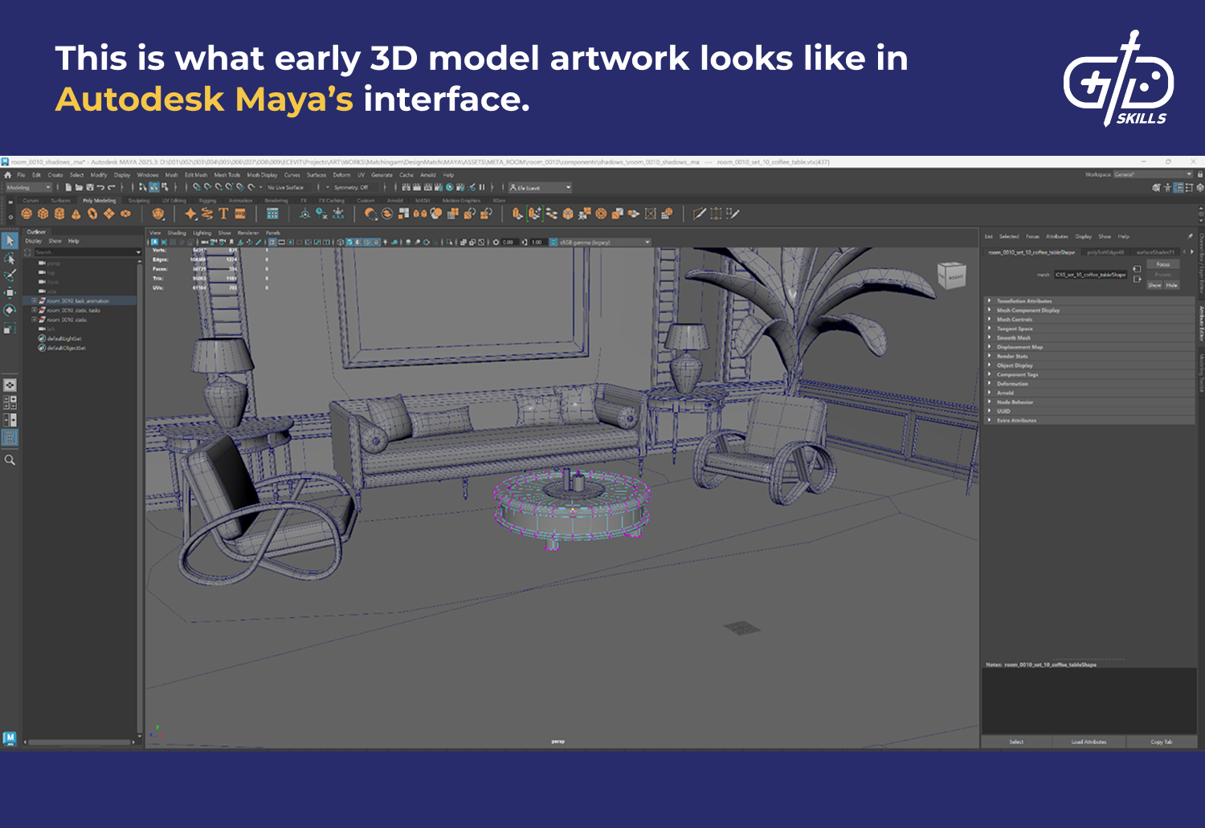Toggle single-pane layout in toolbox

(10, 385)
